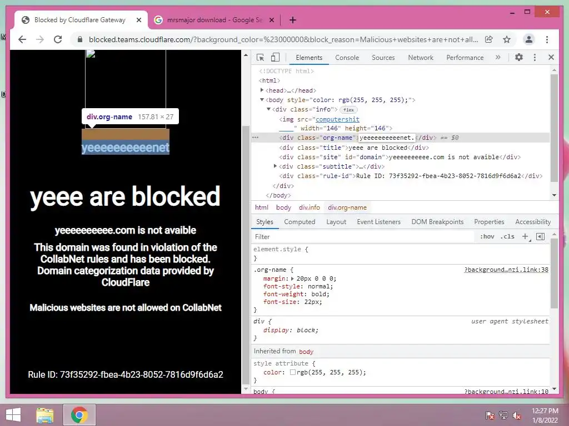
Task: Click the browser back arrow
Action: (x=22, y=39)
